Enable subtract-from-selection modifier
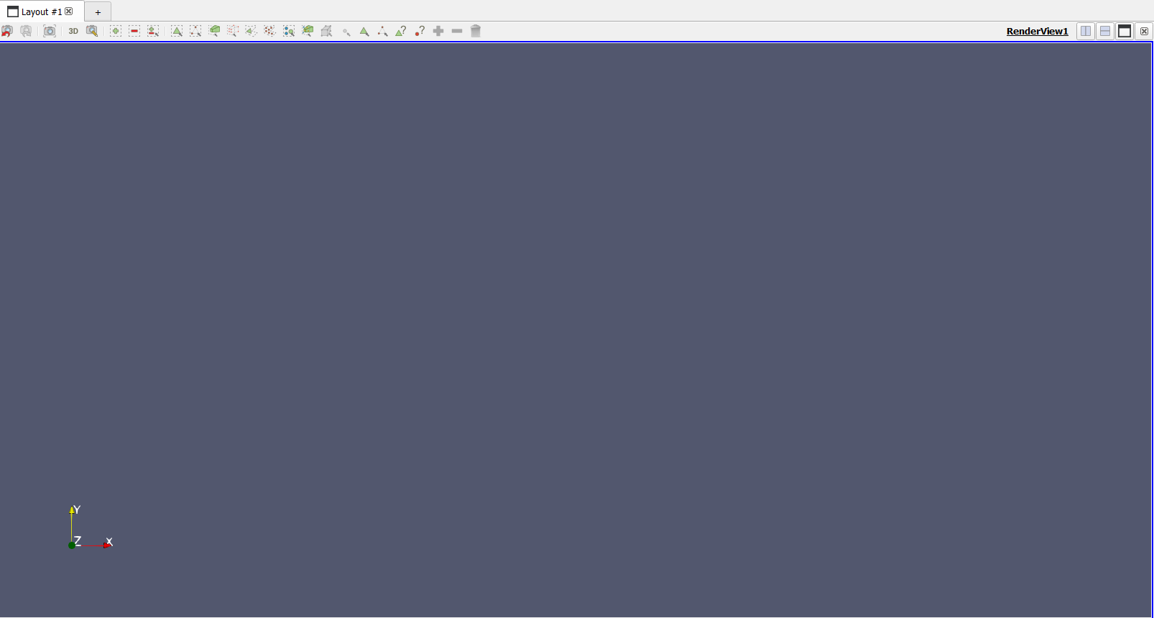The width and height of the screenshot is (1154, 618). click(x=134, y=31)
